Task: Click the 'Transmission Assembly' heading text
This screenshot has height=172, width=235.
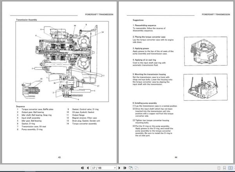Action: 27,20
